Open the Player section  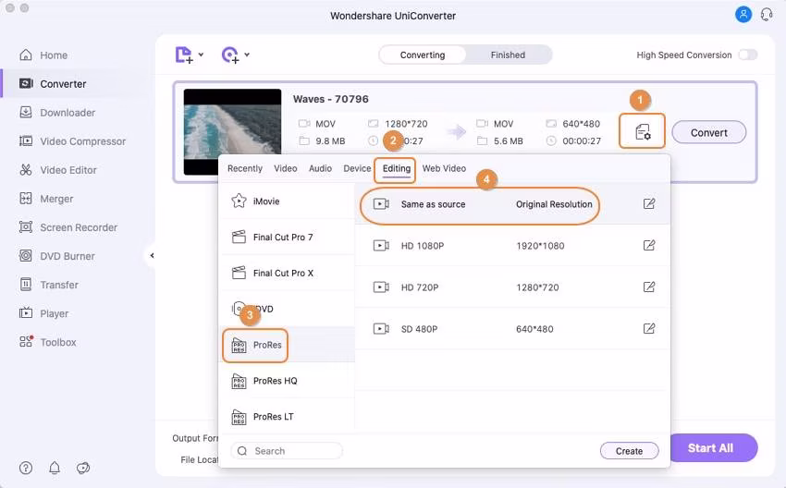coord(43,313)
